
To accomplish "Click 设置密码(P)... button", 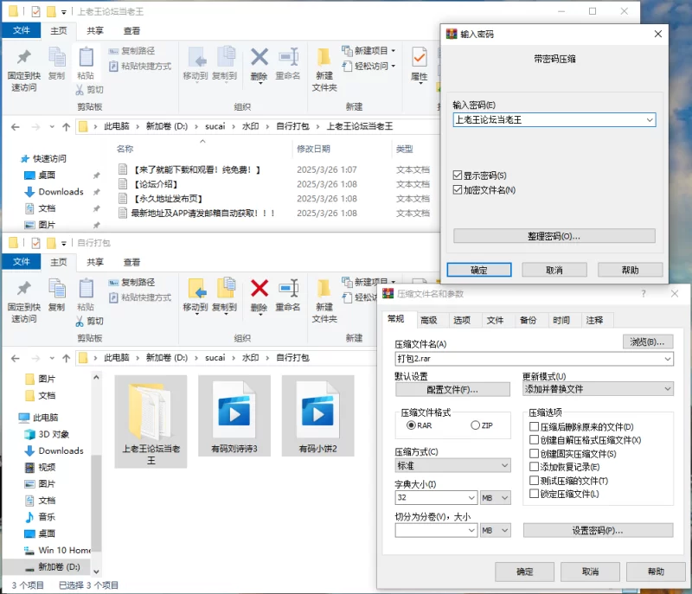I will click(598, 531).
